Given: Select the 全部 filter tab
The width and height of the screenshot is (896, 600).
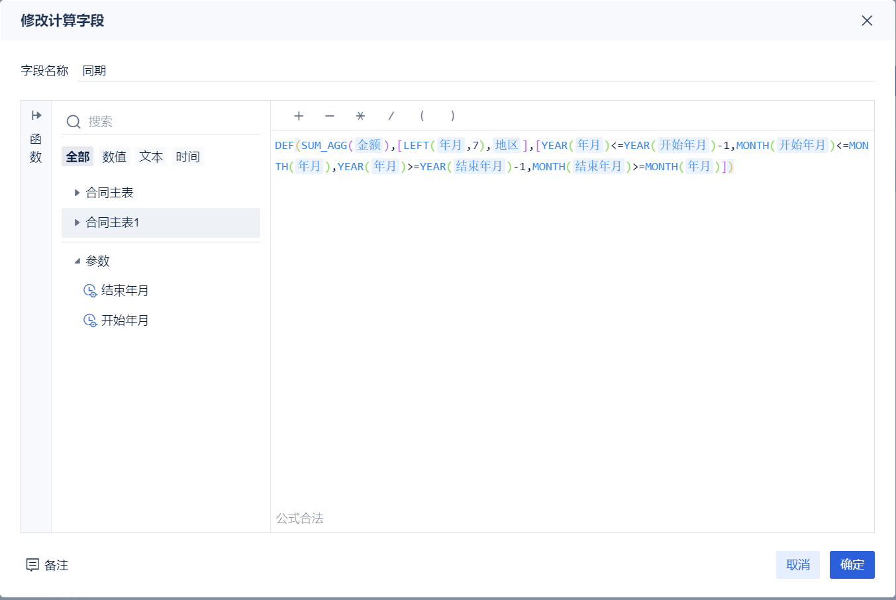Looking at the screenshot, I should (77, 157).
